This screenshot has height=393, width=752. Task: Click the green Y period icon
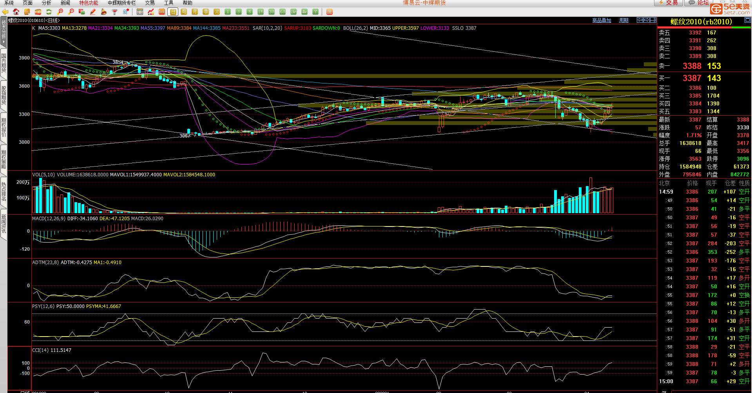[x=315, y=12]
